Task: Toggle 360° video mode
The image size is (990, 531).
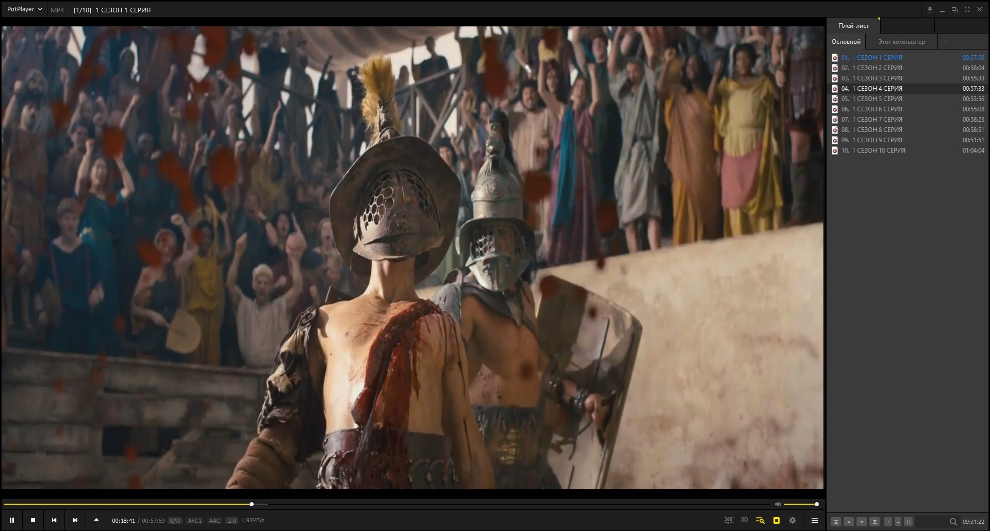Action: pyautogui.click(x=729, y=520)
